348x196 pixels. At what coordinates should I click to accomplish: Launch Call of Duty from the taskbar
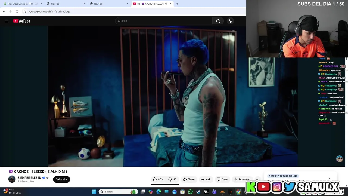206,192
